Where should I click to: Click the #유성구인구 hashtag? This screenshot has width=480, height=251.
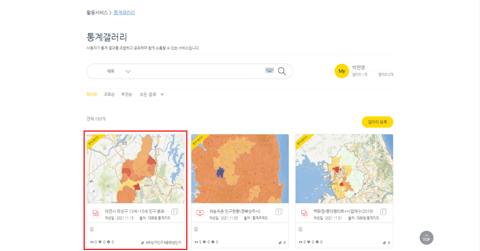pyautogui.click(x=155, y=243)
